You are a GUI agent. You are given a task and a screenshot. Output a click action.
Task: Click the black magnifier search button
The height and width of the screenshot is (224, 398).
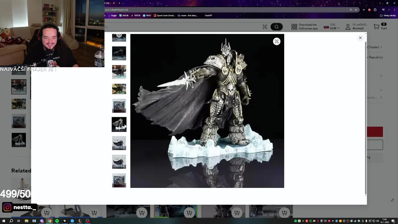pyautogui.click(x=276, y=27)
